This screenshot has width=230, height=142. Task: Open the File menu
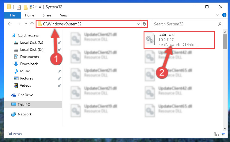[x=13, y=15]
